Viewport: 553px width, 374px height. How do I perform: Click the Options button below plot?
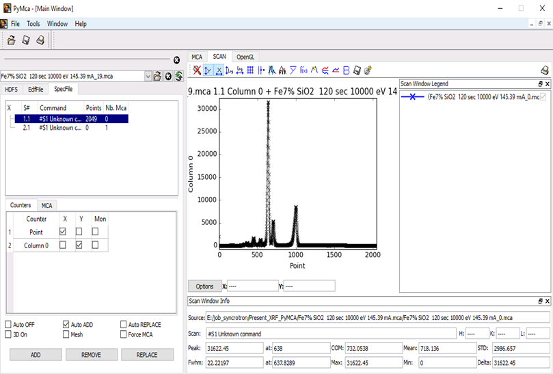(204, 286)
